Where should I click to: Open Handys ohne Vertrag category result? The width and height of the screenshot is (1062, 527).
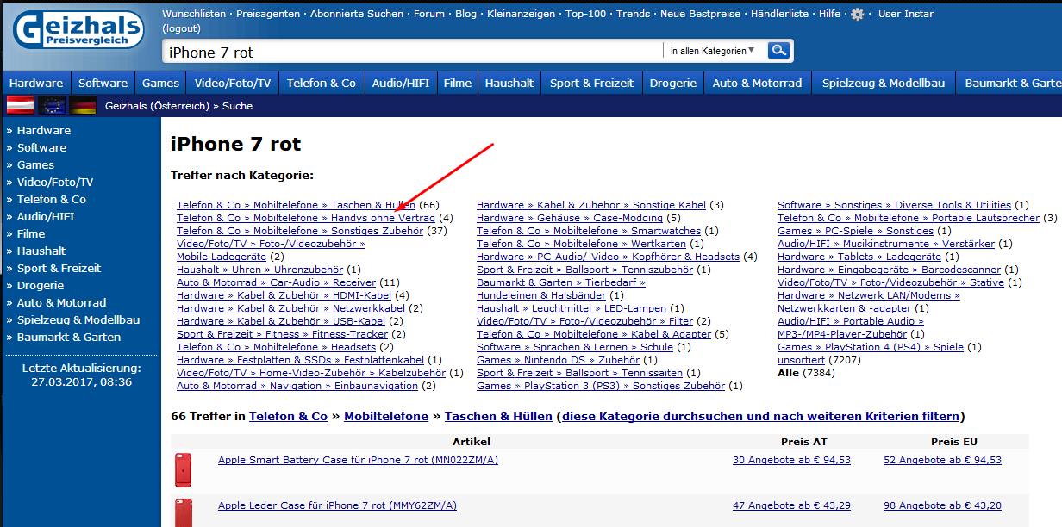pos(306,218)
